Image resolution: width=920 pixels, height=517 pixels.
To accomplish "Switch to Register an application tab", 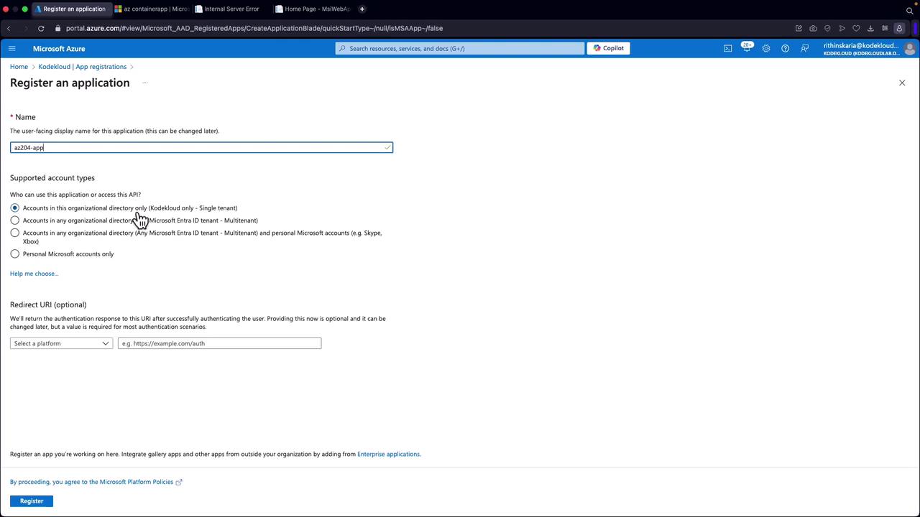I will 73,9.
